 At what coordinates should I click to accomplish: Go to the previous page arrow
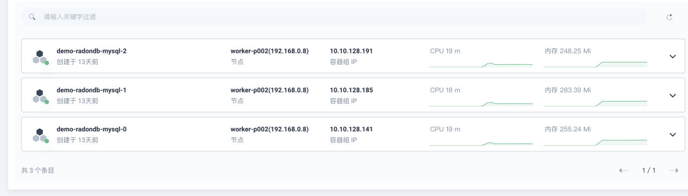pos(623,170)
